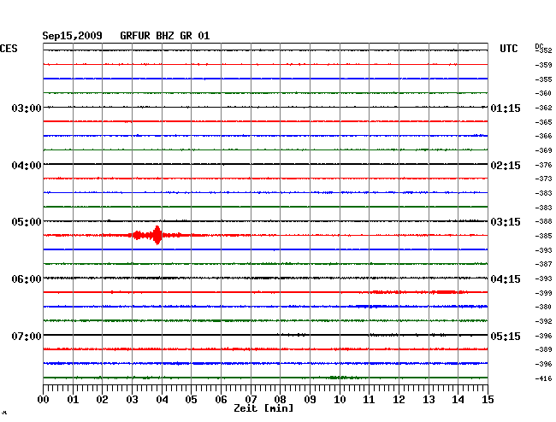Select minute tick label 15
This screenshot has width=556, height=422.
pyautogui.click(x=488, y=400)
